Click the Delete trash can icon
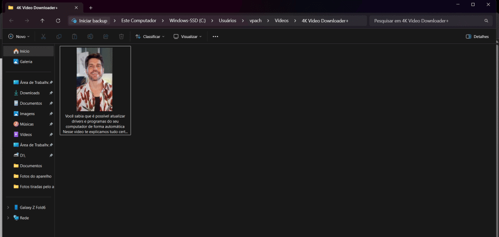 [121, 37]
